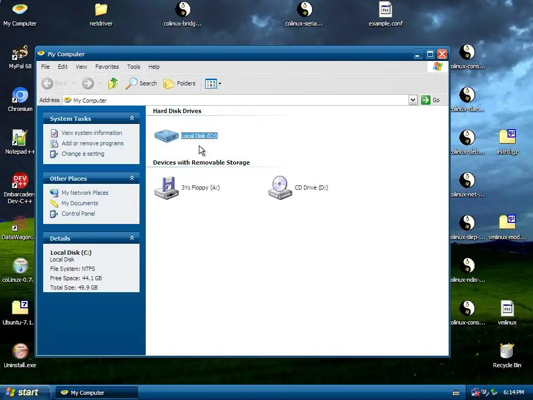Expand the Address bar dropdown

coord(413,100)
